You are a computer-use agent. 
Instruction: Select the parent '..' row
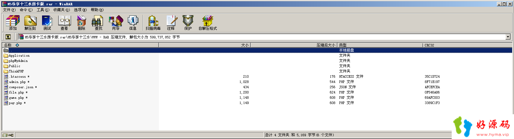(257, 50)
